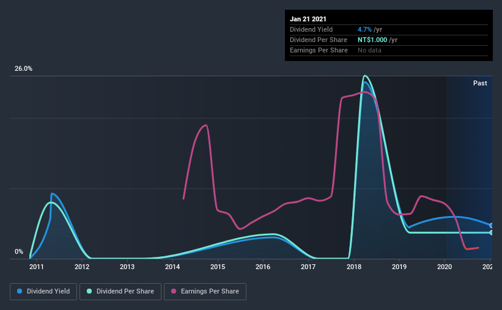
Task: Toggle the Dividend Yield legend button
Action: point(43,292)
